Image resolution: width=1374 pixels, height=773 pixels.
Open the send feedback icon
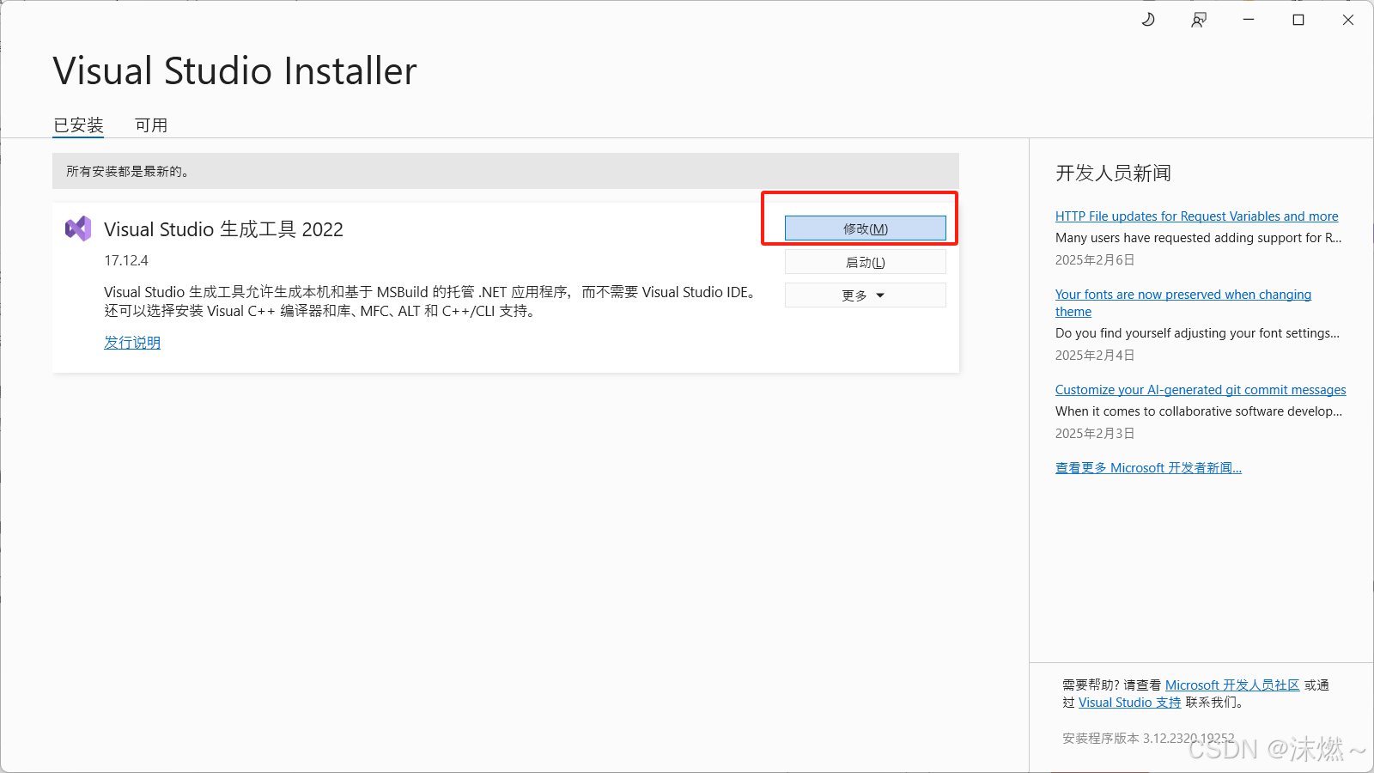[1199, 20]
